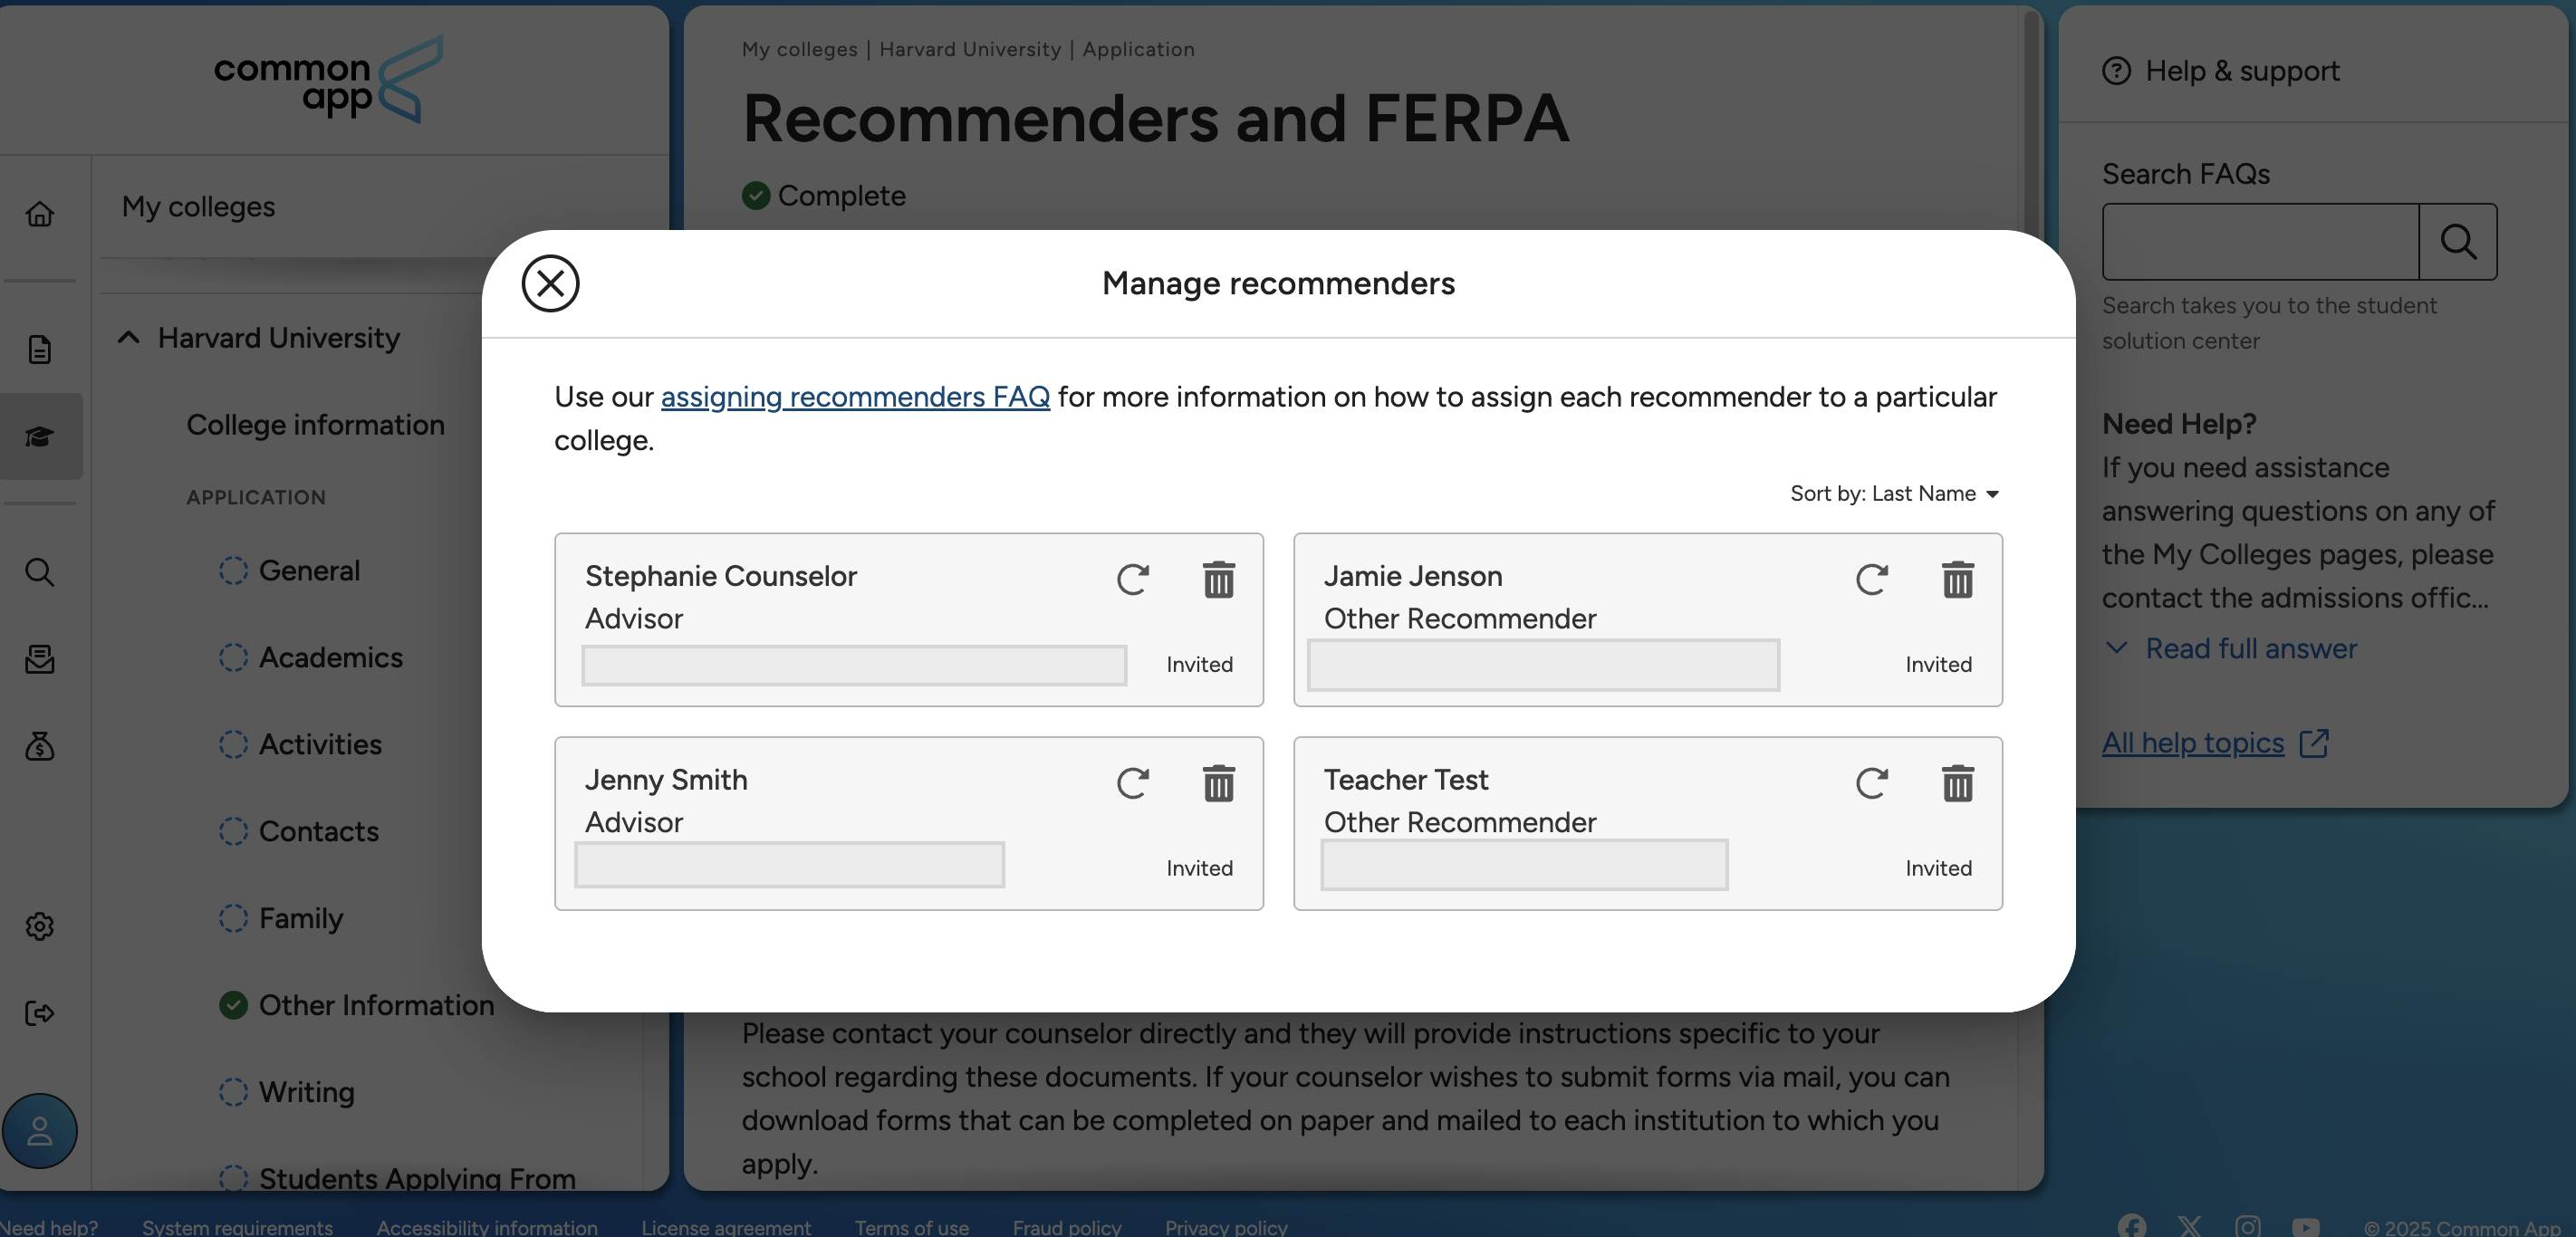Click the Teacher Test recommender name

tap(1405, 779)
